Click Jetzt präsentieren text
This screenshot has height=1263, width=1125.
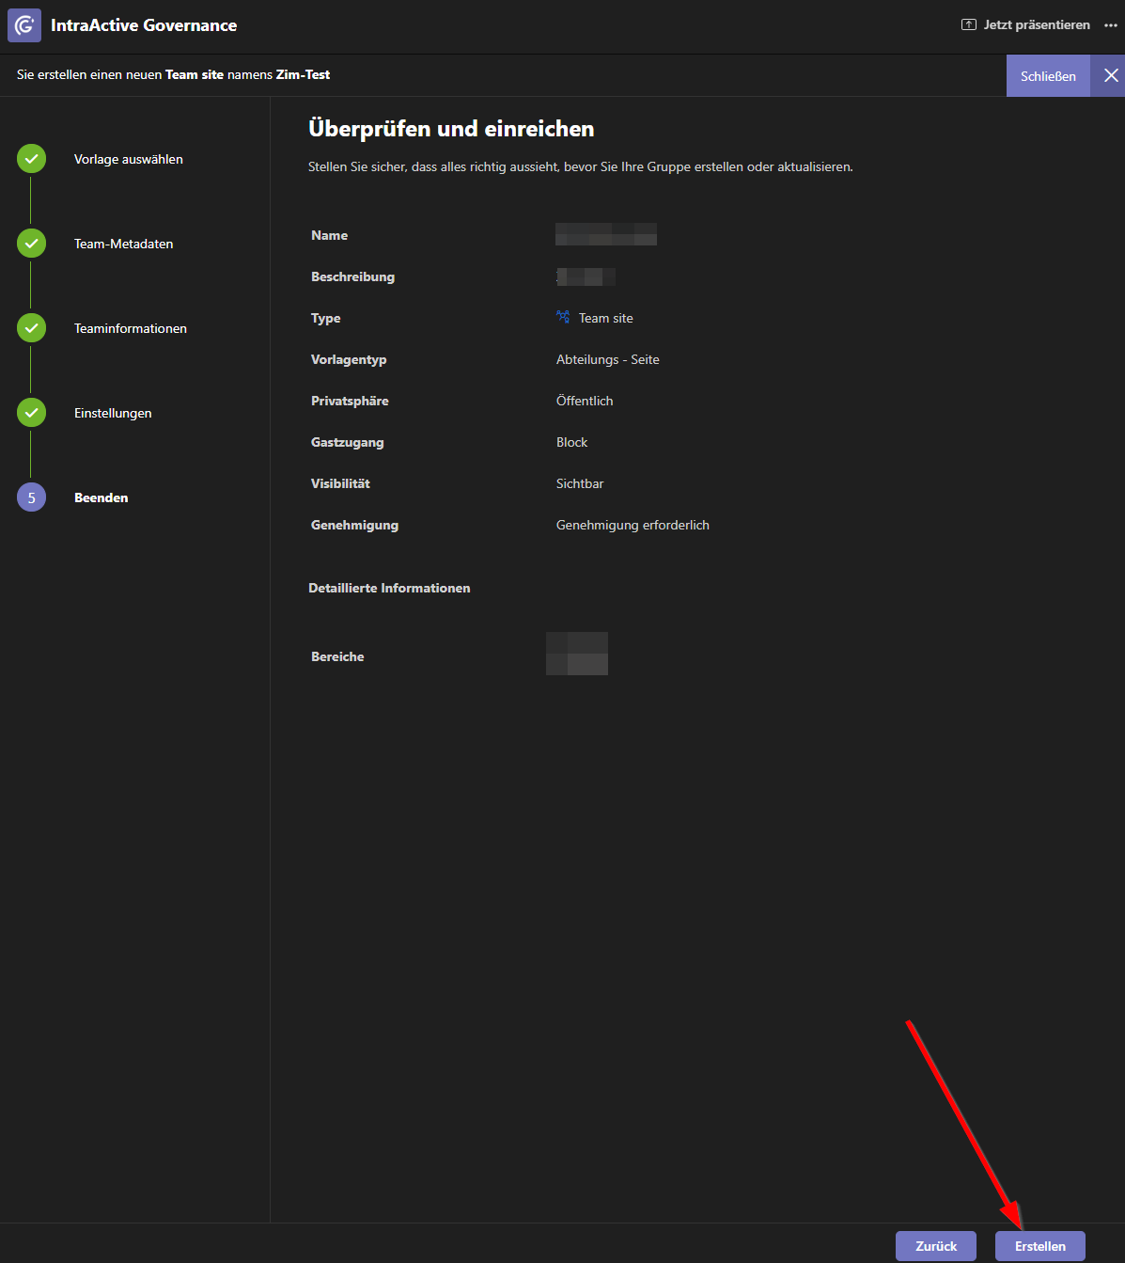[x=1037, y=25]
